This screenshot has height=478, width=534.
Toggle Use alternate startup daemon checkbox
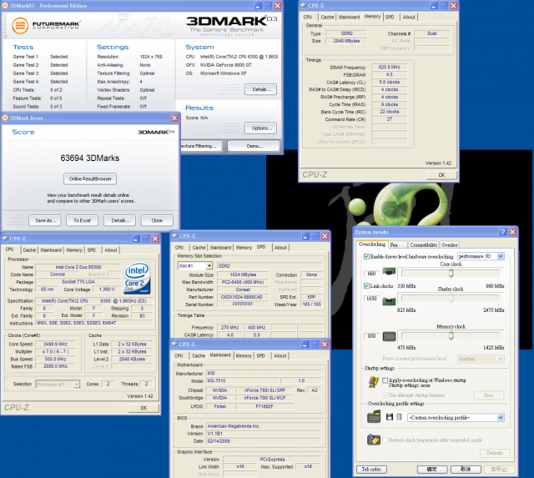pyautogui.click(x=385, y=395)
